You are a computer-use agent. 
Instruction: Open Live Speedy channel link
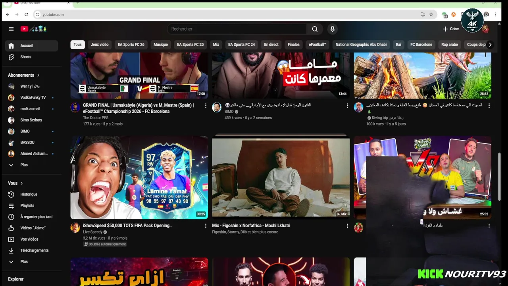(x=93, y=232)
